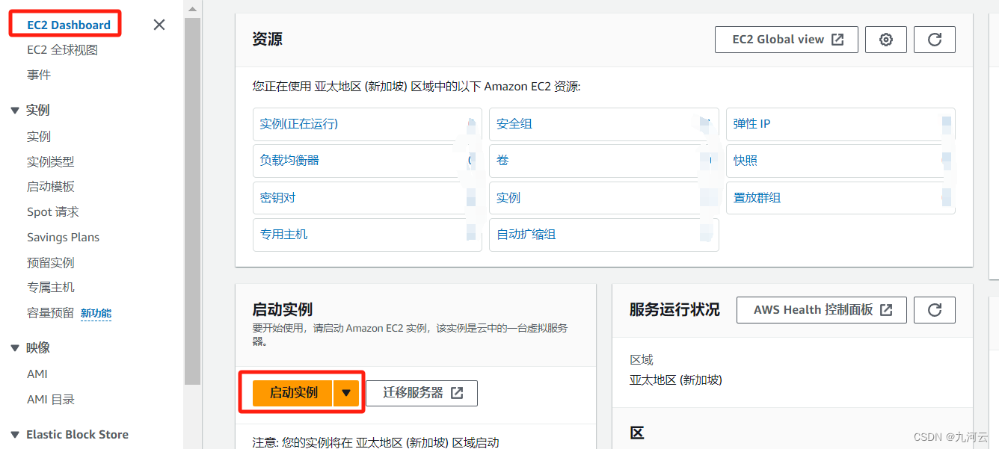The width and height of the screenshot is (999, 449).
Task: Open 负载均衡器 resource link
Action: pos(290,161)
